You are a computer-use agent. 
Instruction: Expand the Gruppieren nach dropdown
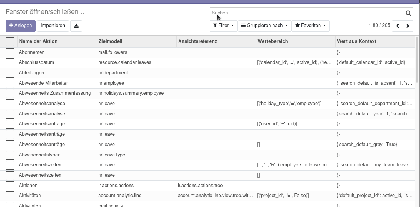[264, 26]
